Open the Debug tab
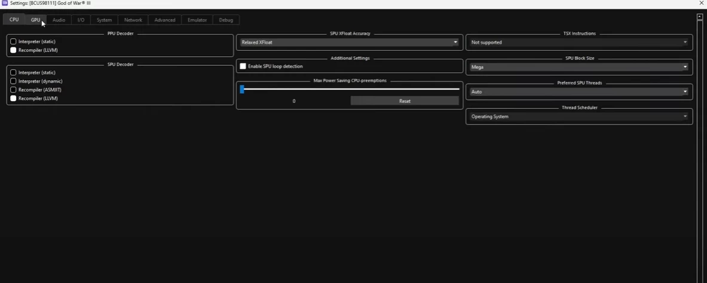 pos(226,20)
